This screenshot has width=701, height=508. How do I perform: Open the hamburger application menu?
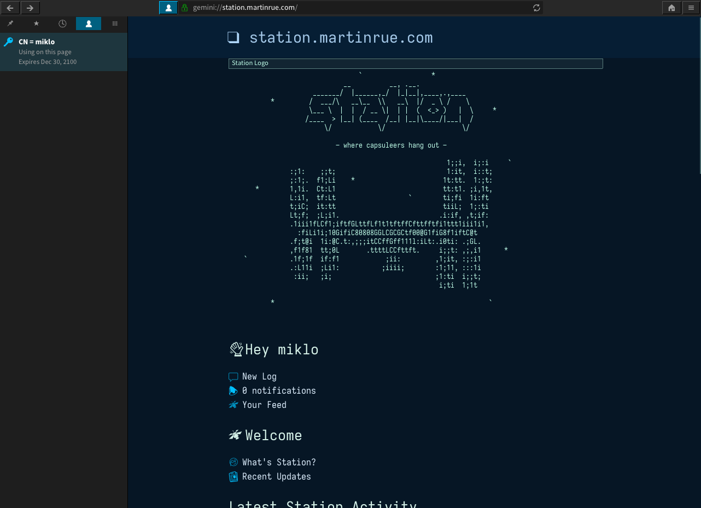coord(691,8)
